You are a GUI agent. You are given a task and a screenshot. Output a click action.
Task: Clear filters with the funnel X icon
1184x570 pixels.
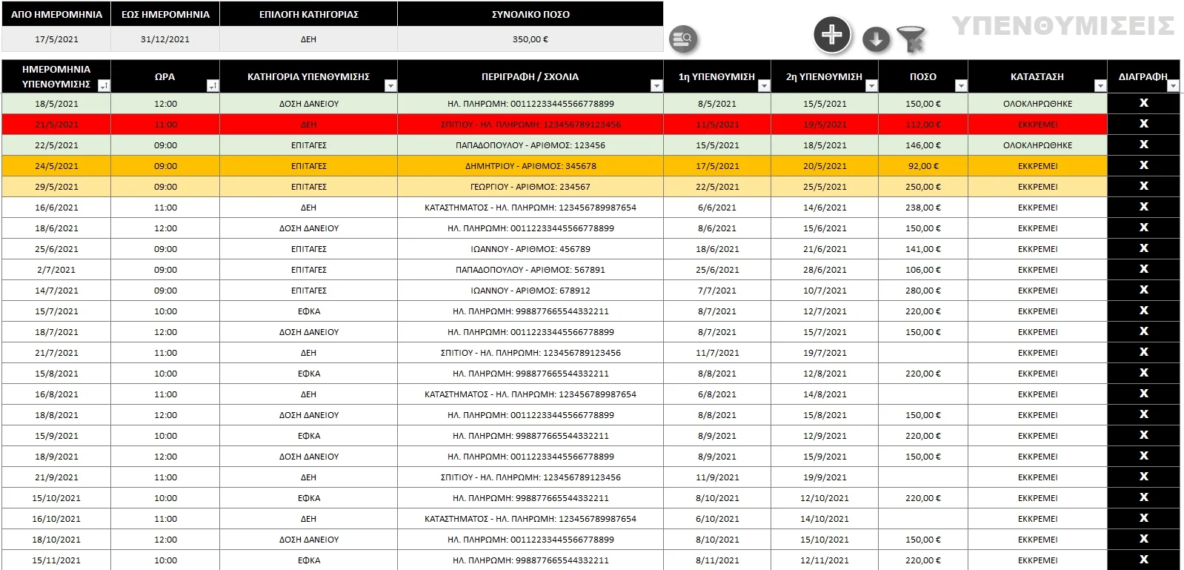(x=911, y=39)
